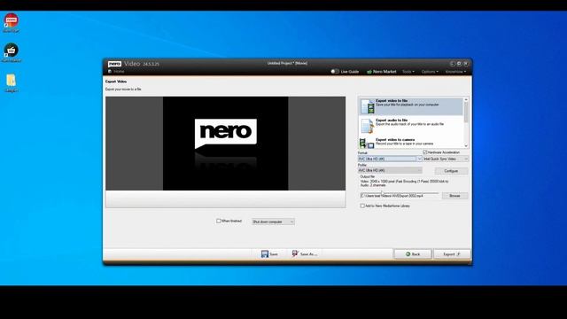Screen dimensions: 567x319
Task: Click scroll-down arrow of export list
Action: click(x=466, y=145)
